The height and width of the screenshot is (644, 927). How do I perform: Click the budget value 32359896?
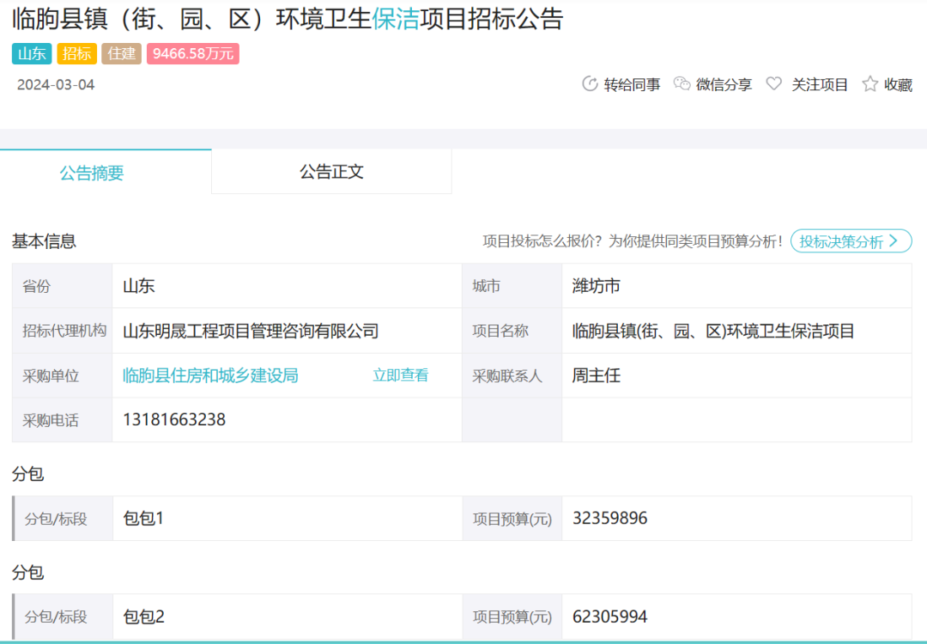coord(609,518)
